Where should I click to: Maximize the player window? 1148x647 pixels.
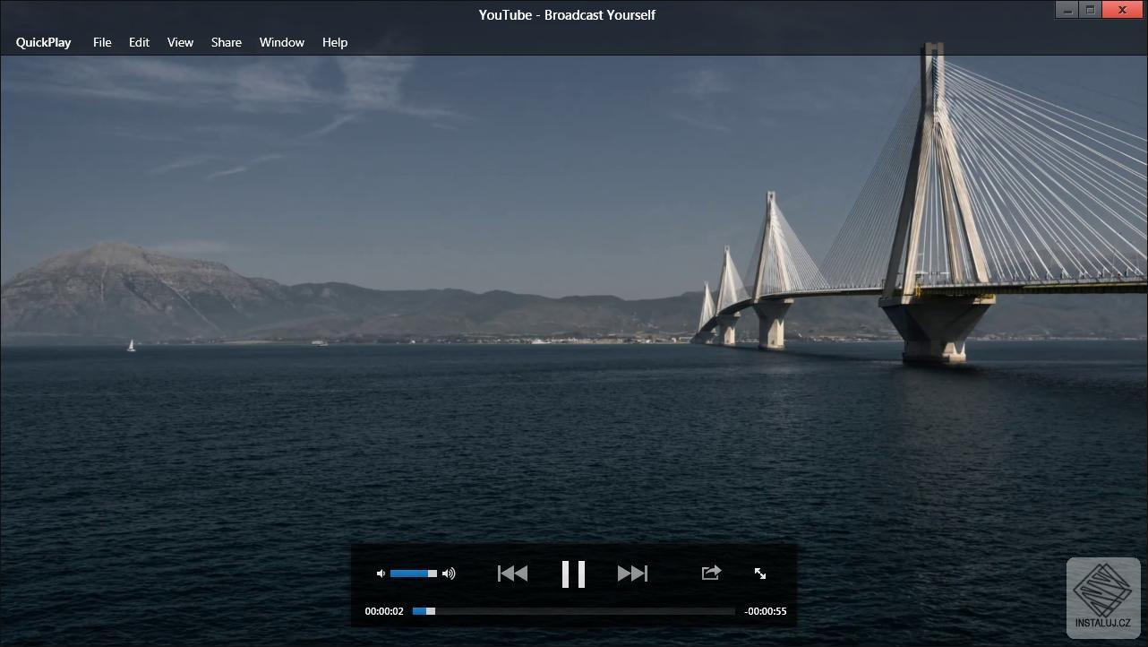pyautogui.click(x=1091, y=10)
